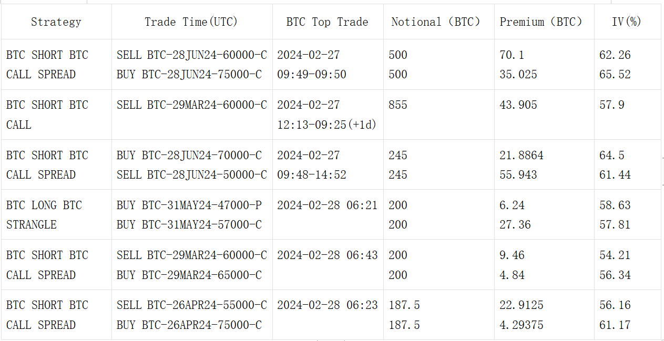Click the BUY BTC-28JUN24-75000-C entry

click(x=189, y=75)
